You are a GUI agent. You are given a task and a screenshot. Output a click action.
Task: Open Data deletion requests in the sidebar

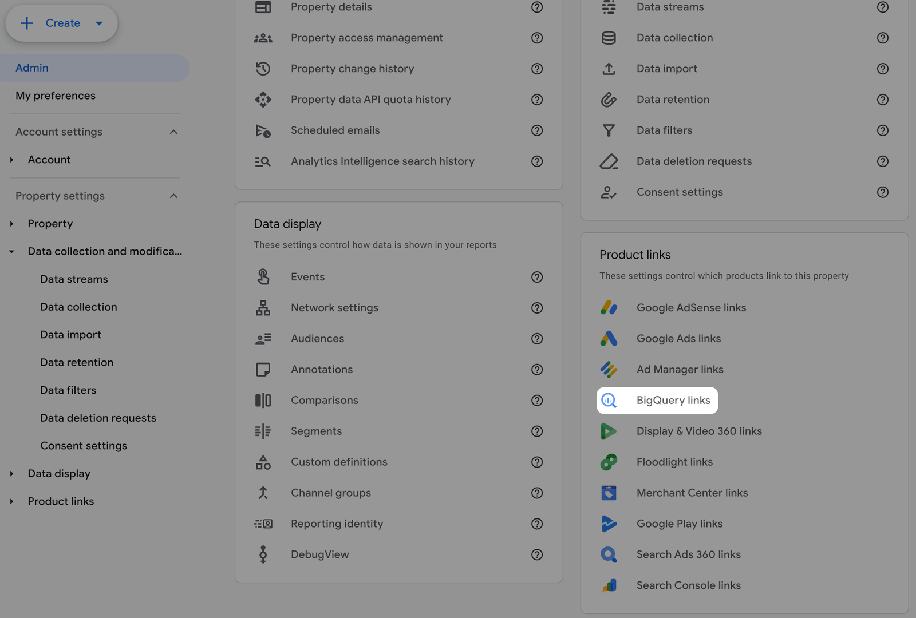coord(98,418)
